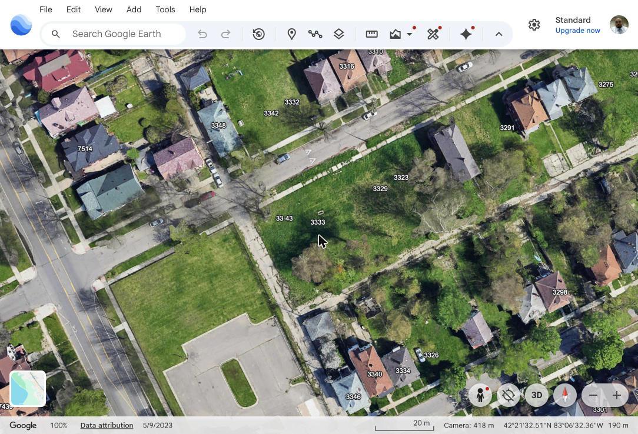Click the 190 m elevation readout

(618, 425)
